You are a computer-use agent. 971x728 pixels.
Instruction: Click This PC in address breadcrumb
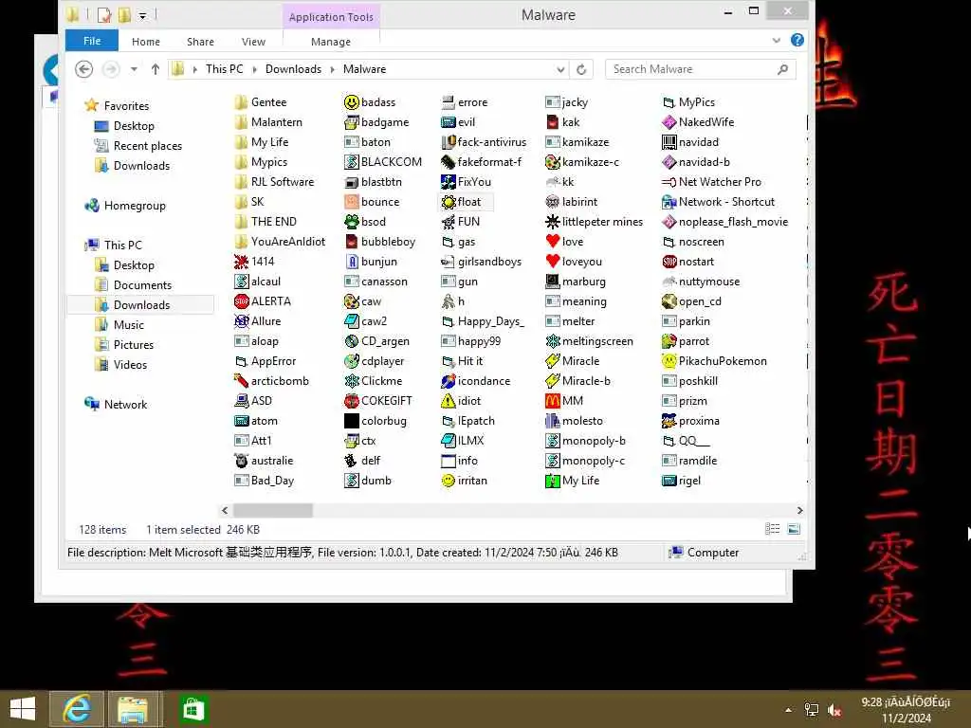pos(224,69)
